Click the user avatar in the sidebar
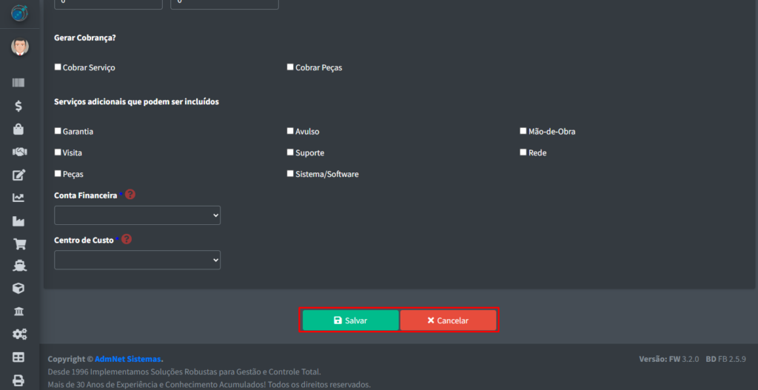 pos(19,47)
